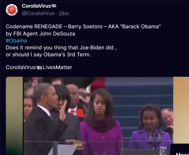
Task: Click the New York Times logo watermark in the video
Action: pos(163,150)
